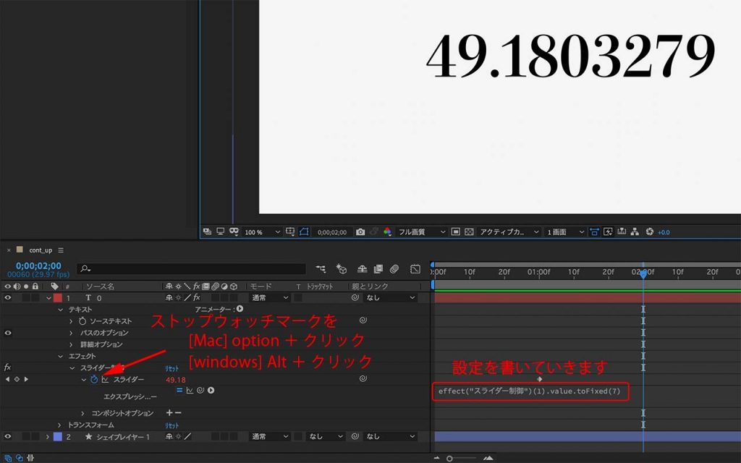741x463 pixels.
Task: Toggle visibility of パスのオプション
Action: click(x=7, y=333)
